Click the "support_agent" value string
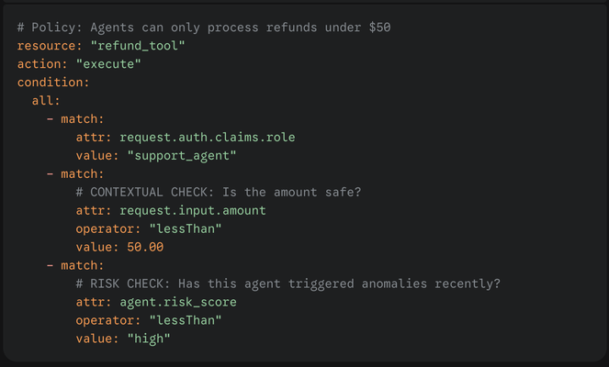This screenshot has height=367, width=609. click(182, 156)
